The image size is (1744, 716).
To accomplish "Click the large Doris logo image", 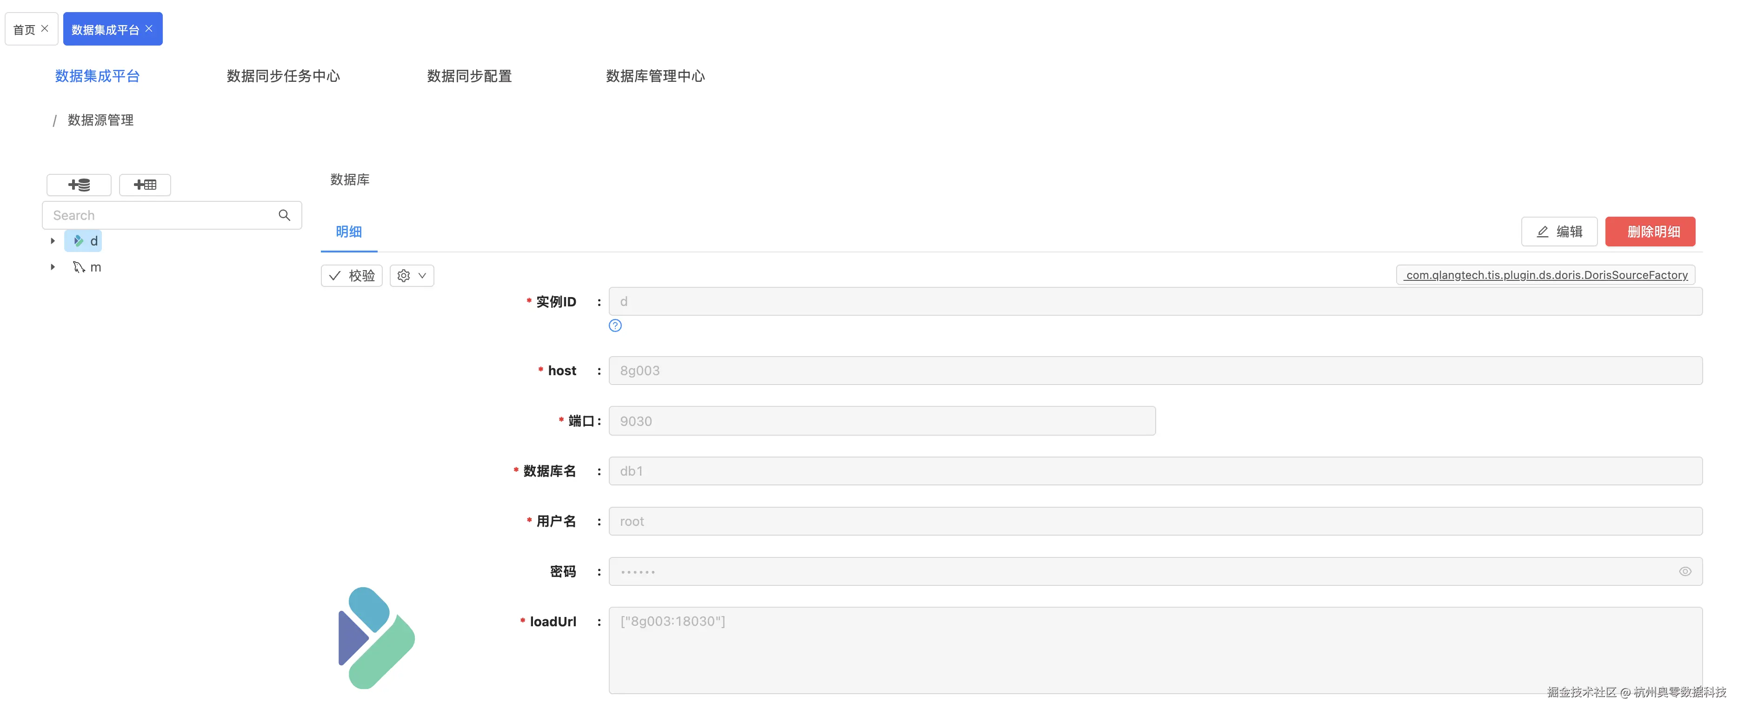I will tap(376, 637).
